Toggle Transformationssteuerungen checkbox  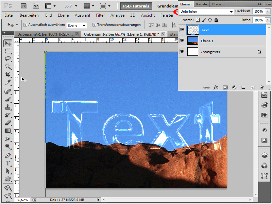click(x=94, y=24)
